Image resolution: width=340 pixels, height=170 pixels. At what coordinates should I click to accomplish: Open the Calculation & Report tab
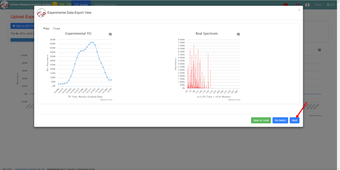tap(105, 5)
